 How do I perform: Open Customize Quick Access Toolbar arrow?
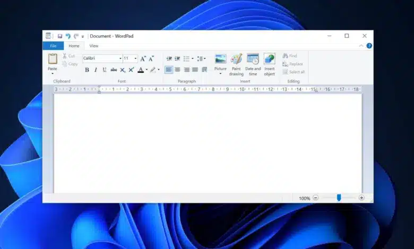tap(83, 37)
